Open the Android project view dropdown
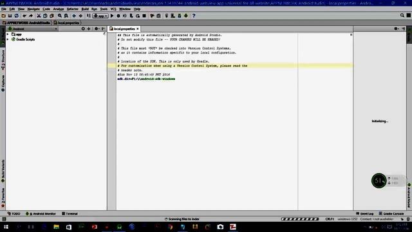Viewport: 412px width, 232px height. [x=33, y=28]
